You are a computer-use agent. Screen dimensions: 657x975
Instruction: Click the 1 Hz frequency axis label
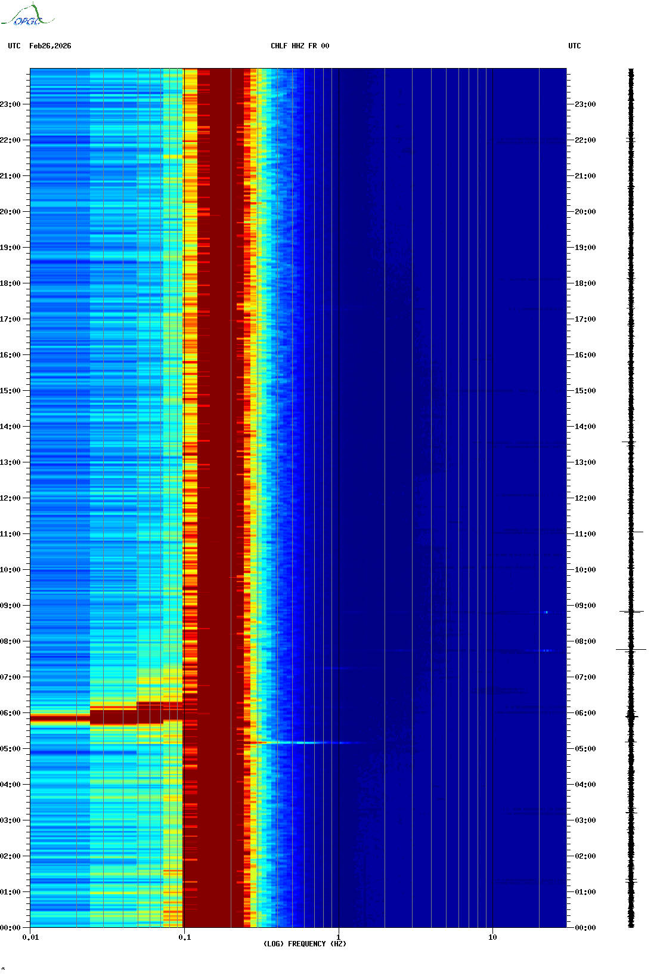339,937
